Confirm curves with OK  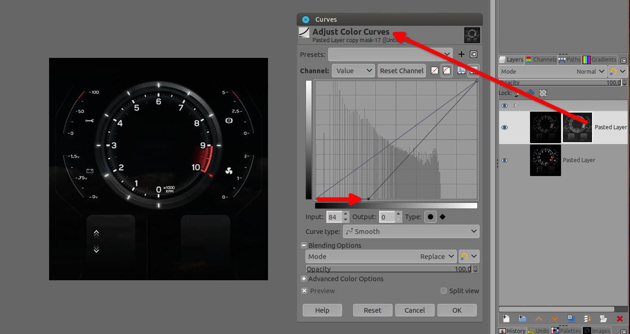[457, 310]
